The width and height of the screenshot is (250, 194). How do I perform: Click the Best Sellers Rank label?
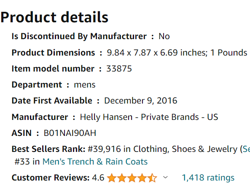pos(48,149)
